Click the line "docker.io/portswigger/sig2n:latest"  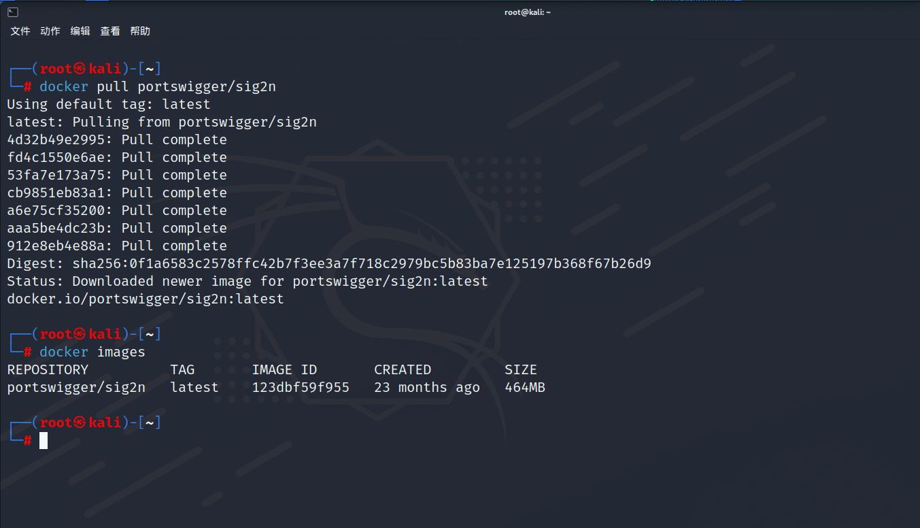(146, 299)
